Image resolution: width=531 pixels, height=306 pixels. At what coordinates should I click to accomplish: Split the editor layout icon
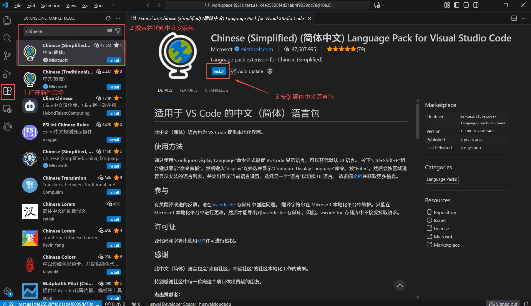pos(514,18)
